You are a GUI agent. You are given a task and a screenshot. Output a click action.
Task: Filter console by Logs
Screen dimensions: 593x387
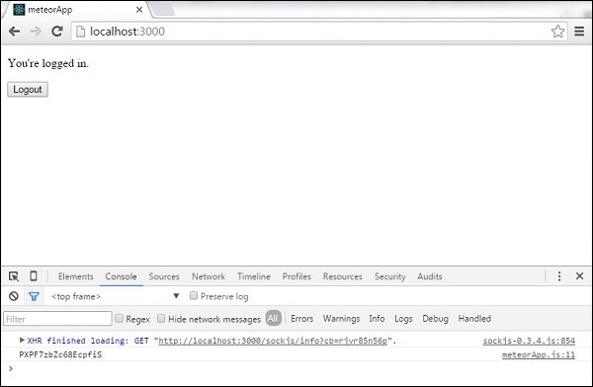click(x=403, y=319)
